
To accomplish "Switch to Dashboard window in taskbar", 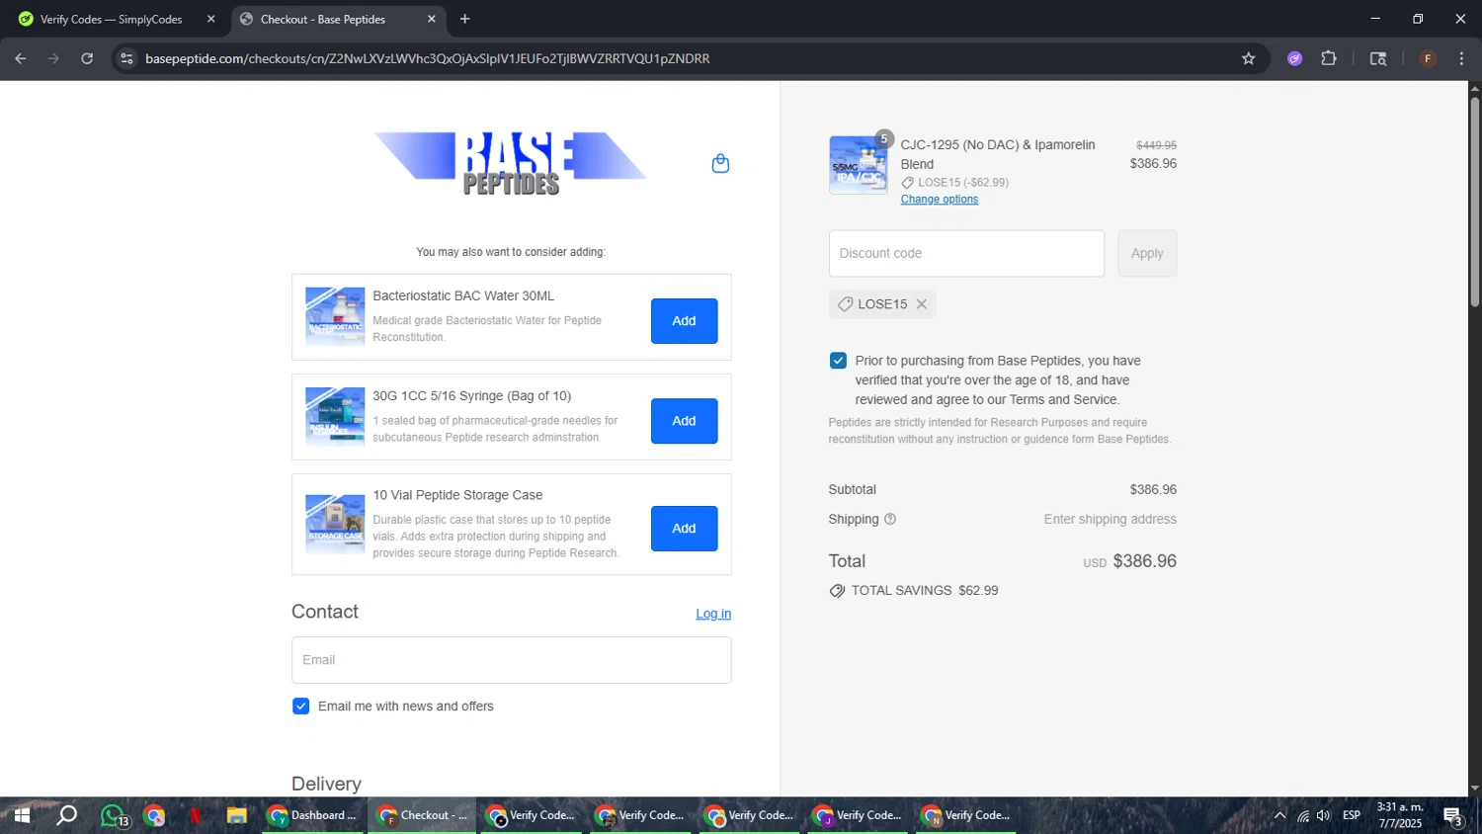I will coord(314,816).
